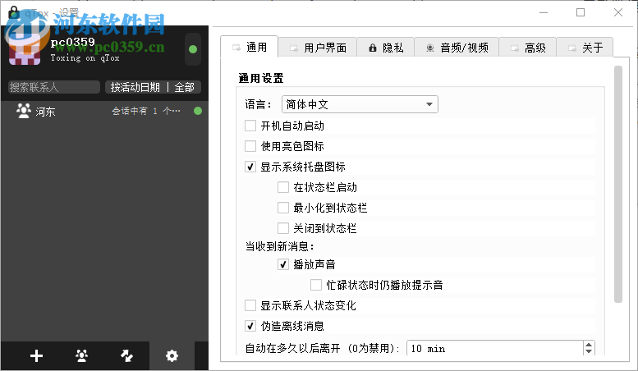638x371 pixels.
Task: Enable 使用亮色图标 checkbox
Action: [x=250, y=146]
